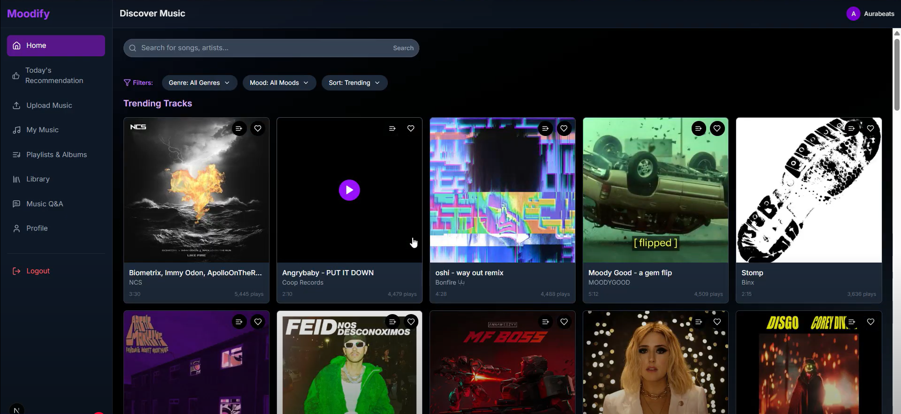Like oshi - way out remix
Image resolution: width=901 pixels, height=414 pixels.
click(x=564, y=128)
